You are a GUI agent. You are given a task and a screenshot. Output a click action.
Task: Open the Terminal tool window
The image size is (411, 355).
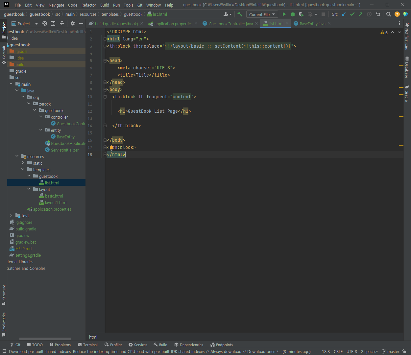[88, 345]
